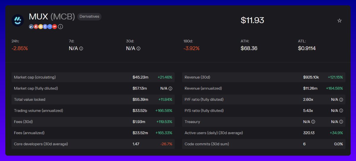This screenshot has height=161, width=356.
Task: Click the rightmost info icon in Treasury row
Action: (341, 122)
